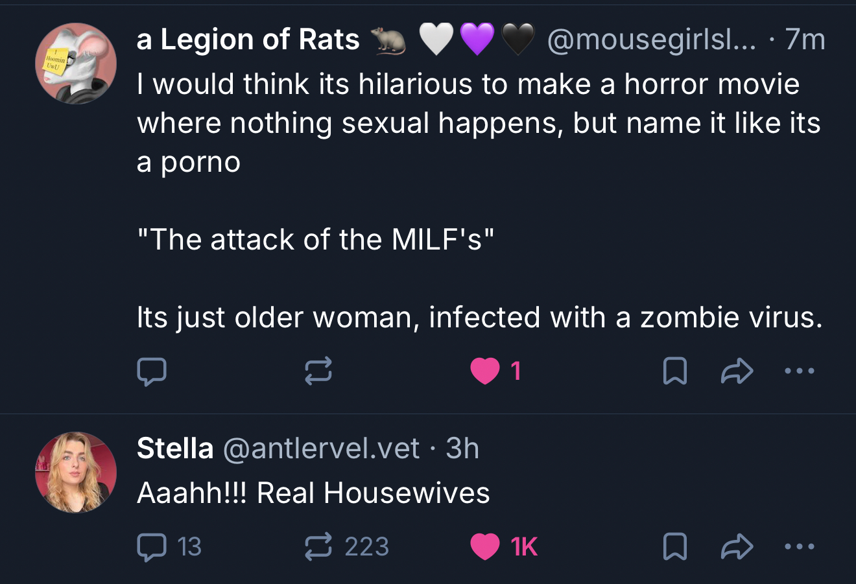Share Stella's Real Housewives post
The width and height of the screenshot is (856, 584).
[737, 546]
